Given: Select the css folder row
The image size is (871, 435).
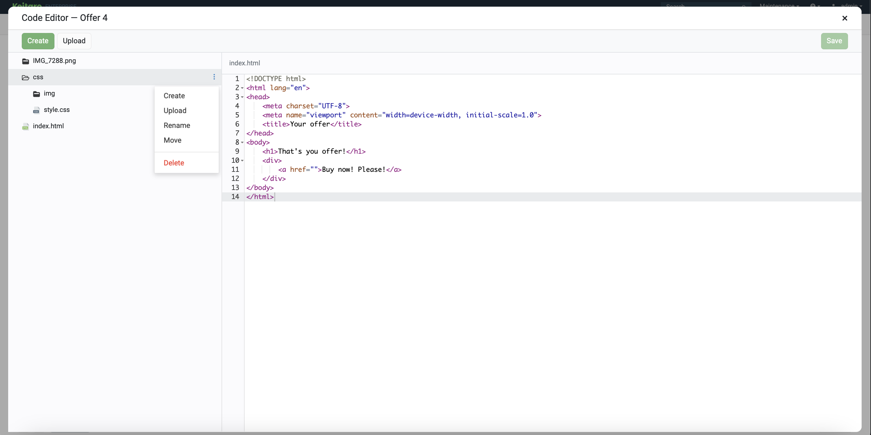Looking at the screenshot, I should [115, 77].
